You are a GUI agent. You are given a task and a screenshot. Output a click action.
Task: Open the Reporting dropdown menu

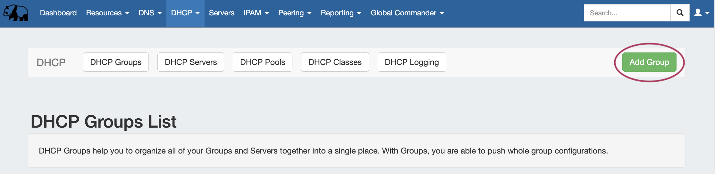pos(341,13)
